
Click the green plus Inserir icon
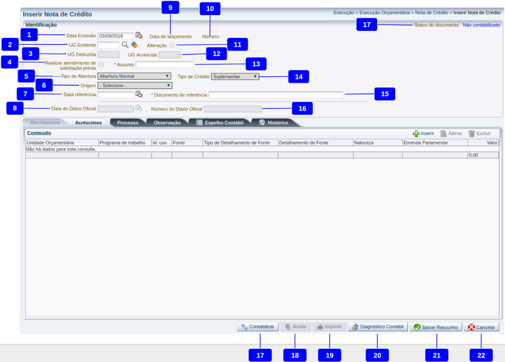point(416,134)
